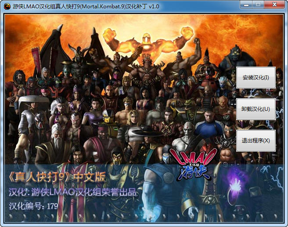This screenshot has height=227, width=288.
Task: Close the installer with the red X
Action: [x=274, y=5]
